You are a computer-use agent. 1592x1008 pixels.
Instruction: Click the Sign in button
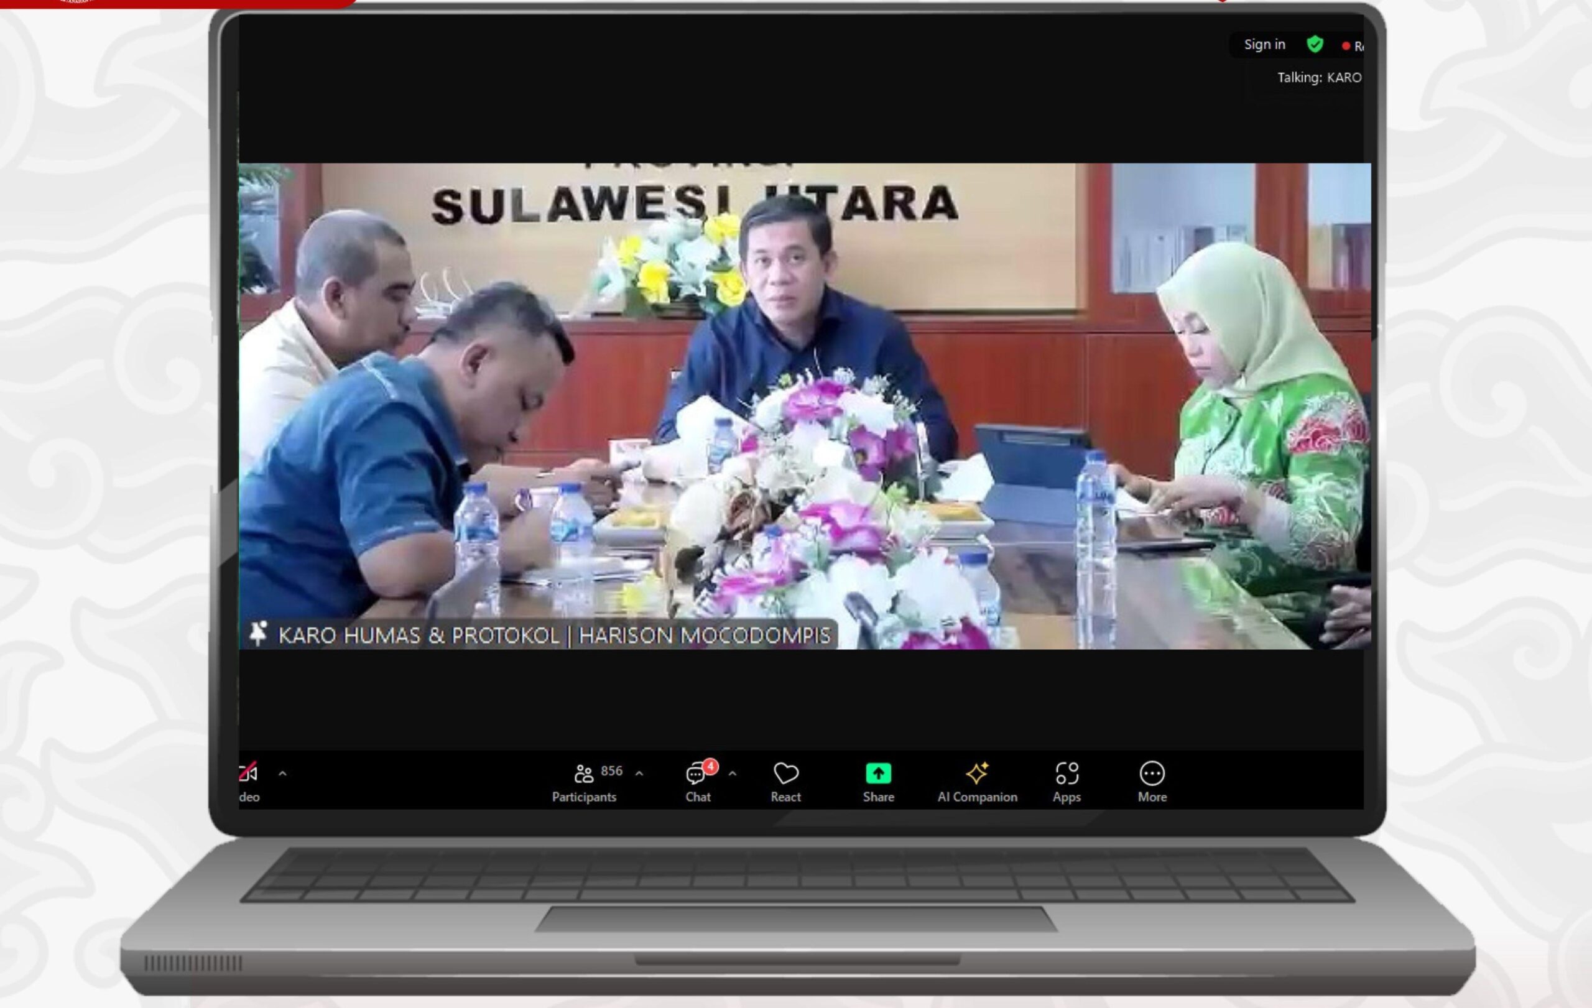(x=1264, y=44)
